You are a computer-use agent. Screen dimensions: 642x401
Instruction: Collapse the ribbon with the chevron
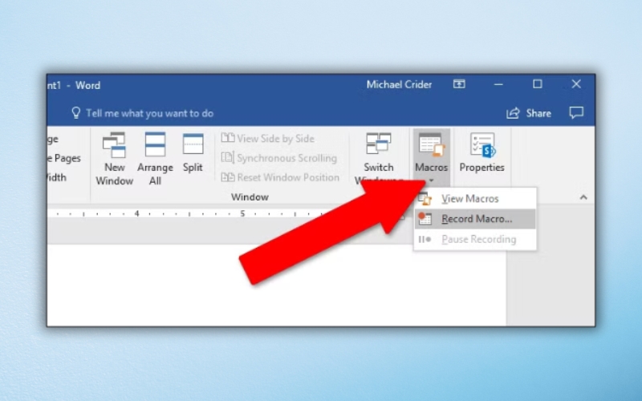(x=583, y=197)
